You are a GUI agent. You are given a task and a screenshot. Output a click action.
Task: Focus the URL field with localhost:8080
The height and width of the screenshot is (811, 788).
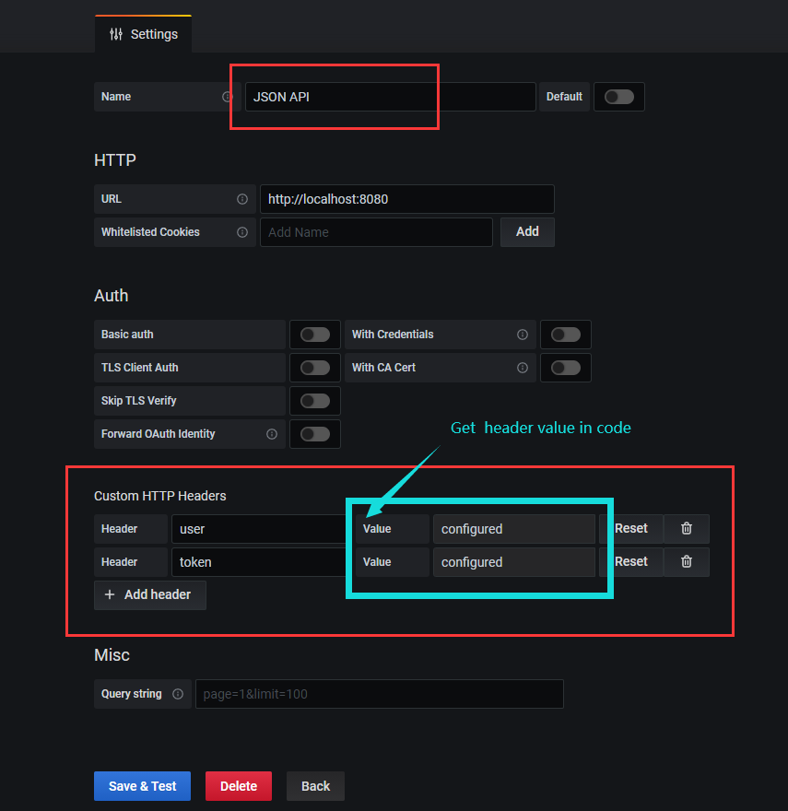[407, 199]
